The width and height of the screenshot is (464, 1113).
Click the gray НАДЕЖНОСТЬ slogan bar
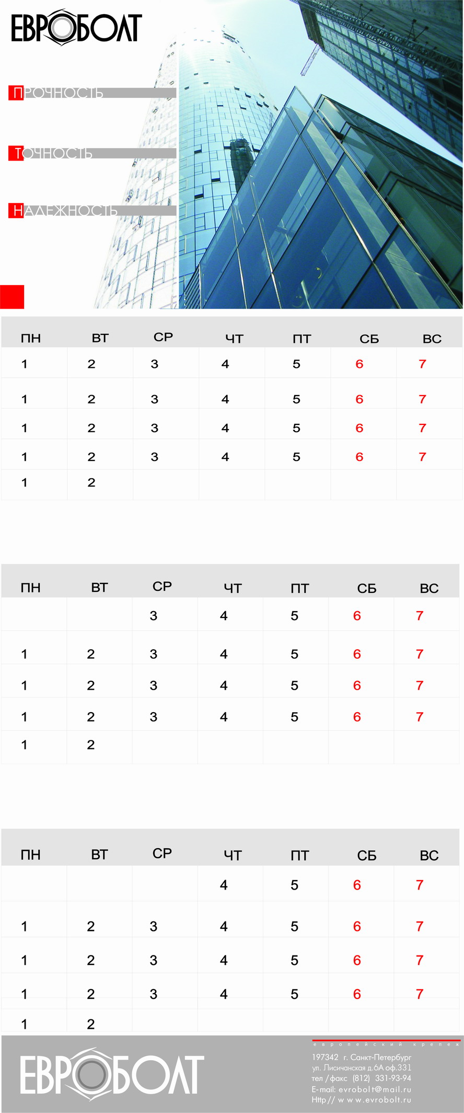[146, 210]
